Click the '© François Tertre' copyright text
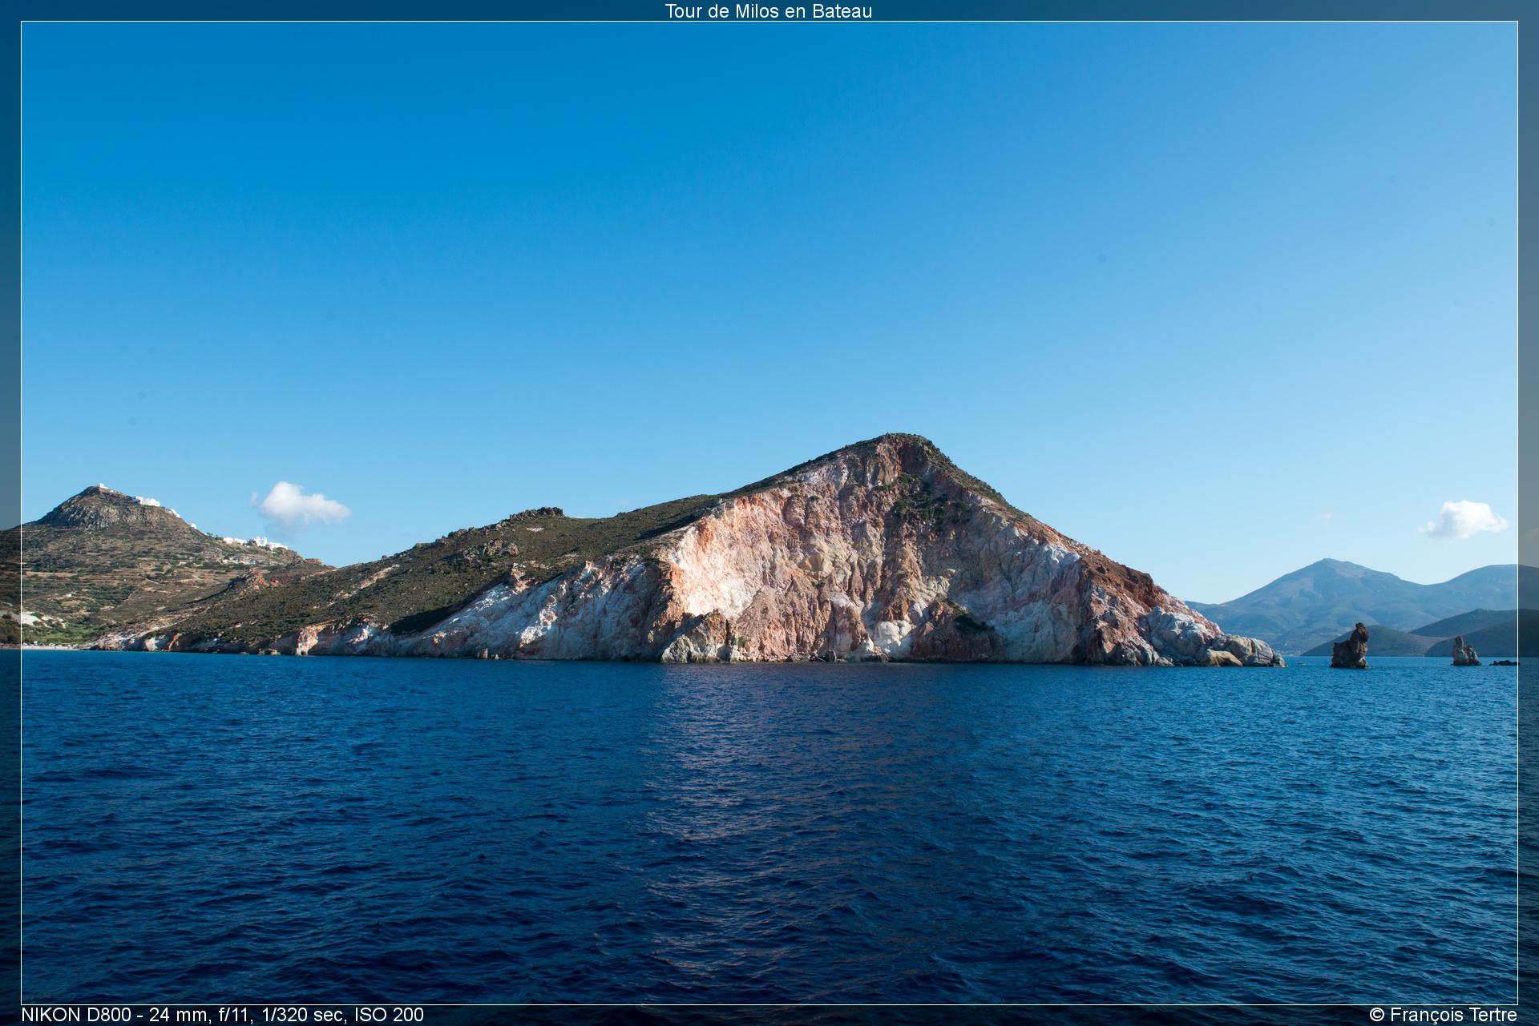This screenshot has height=1026, width=1539. tap(1443, 1015)
